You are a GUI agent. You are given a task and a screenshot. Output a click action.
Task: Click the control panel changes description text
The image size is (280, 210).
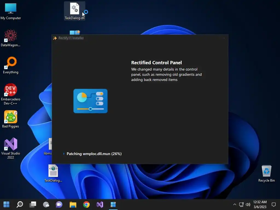tap(167, 74)
